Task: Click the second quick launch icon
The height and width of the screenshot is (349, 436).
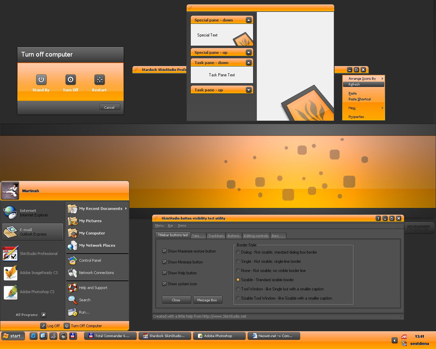Action: 43,336
